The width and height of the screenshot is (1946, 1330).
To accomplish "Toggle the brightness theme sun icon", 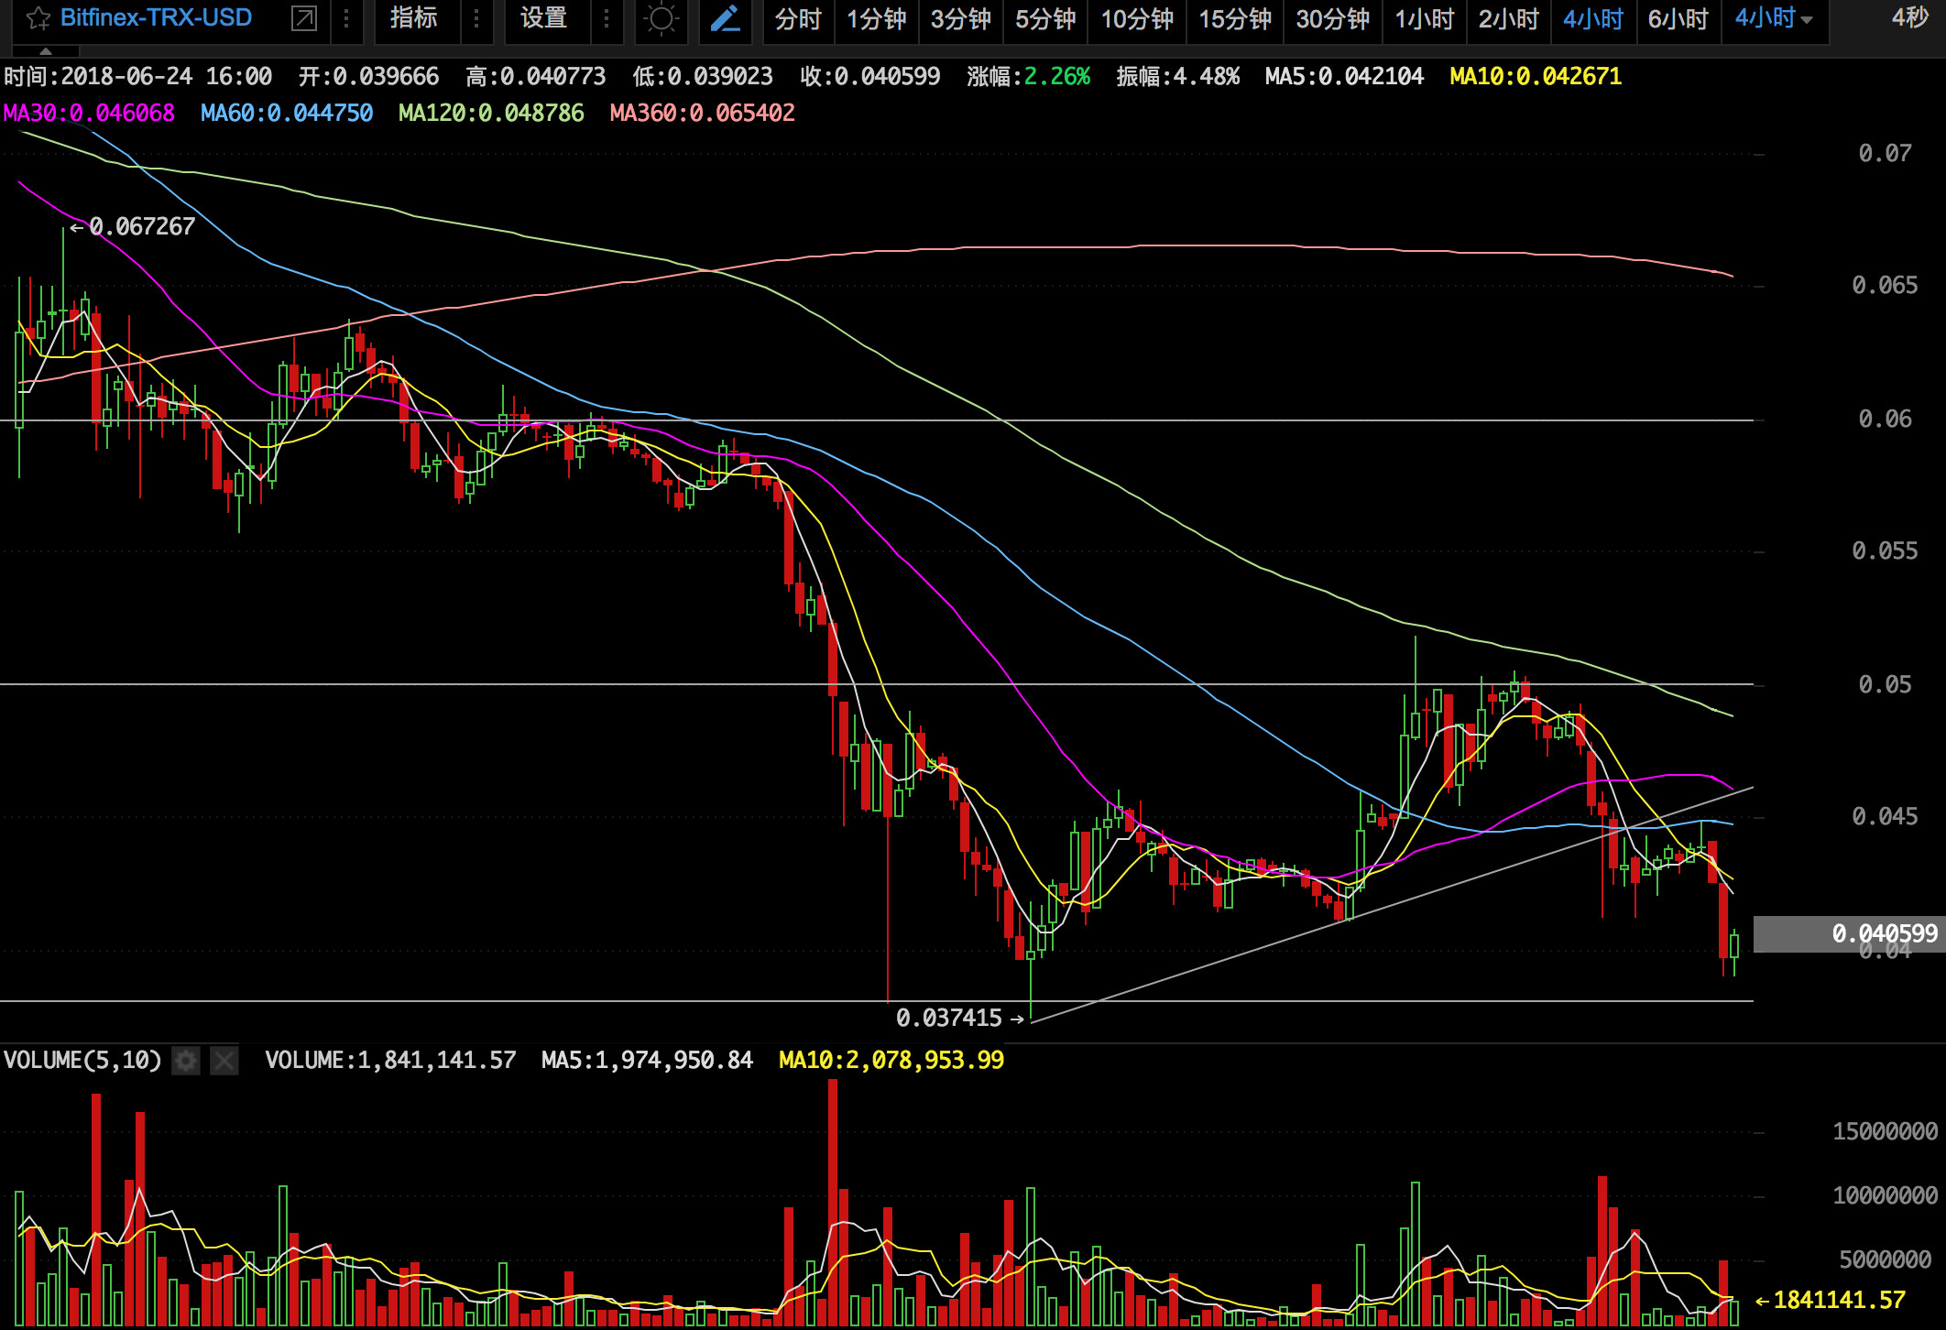I will point(661,19).
